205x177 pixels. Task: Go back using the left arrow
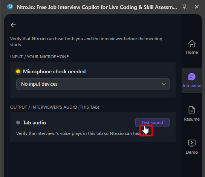[13, 25]
